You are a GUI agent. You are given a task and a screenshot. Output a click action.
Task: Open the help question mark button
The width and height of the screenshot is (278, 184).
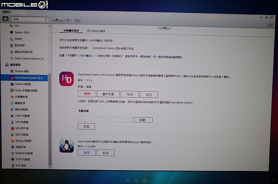click(x=270, y=24)
